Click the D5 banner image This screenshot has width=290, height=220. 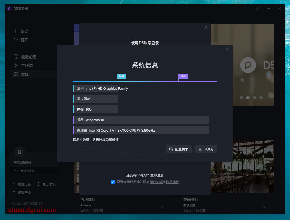(253, 65)
